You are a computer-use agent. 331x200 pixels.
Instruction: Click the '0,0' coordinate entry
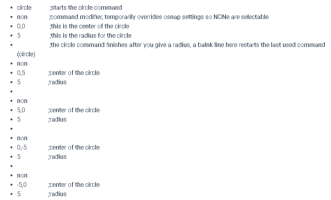(x=21, y=26)
